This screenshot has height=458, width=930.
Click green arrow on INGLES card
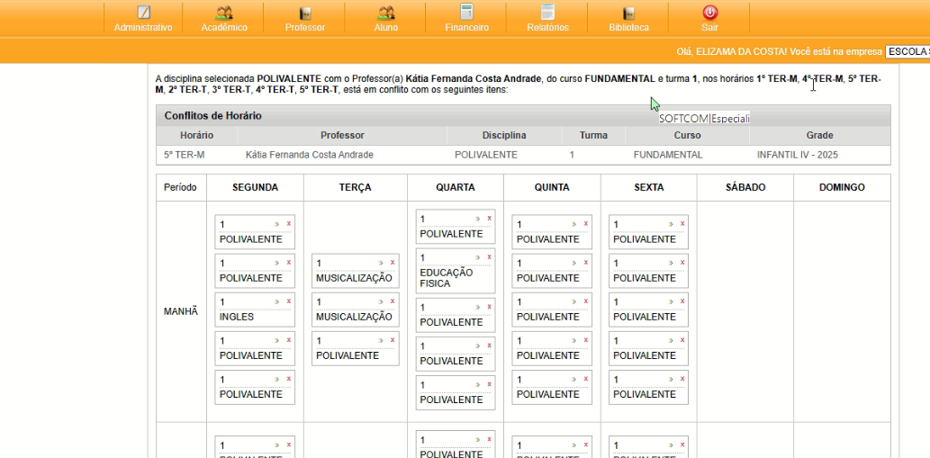pyautogui.click(x=278, y=301)
